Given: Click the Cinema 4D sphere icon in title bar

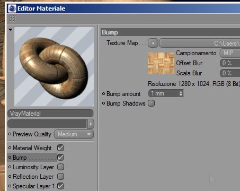Looking at the screenshot, I should (x=12, y=8).
